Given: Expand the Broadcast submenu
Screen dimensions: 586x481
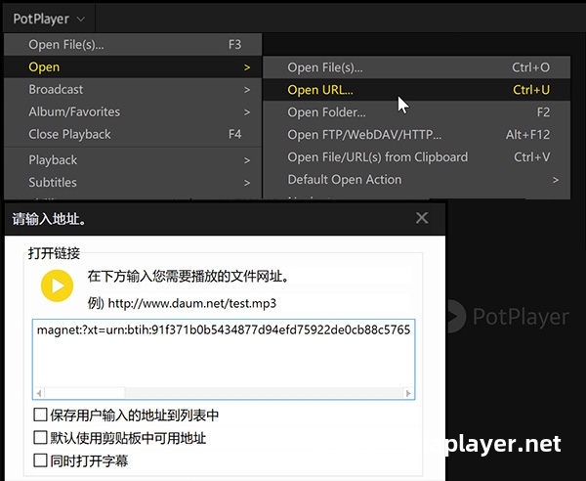Looking at the screenshot, I should tap(133, 89).
